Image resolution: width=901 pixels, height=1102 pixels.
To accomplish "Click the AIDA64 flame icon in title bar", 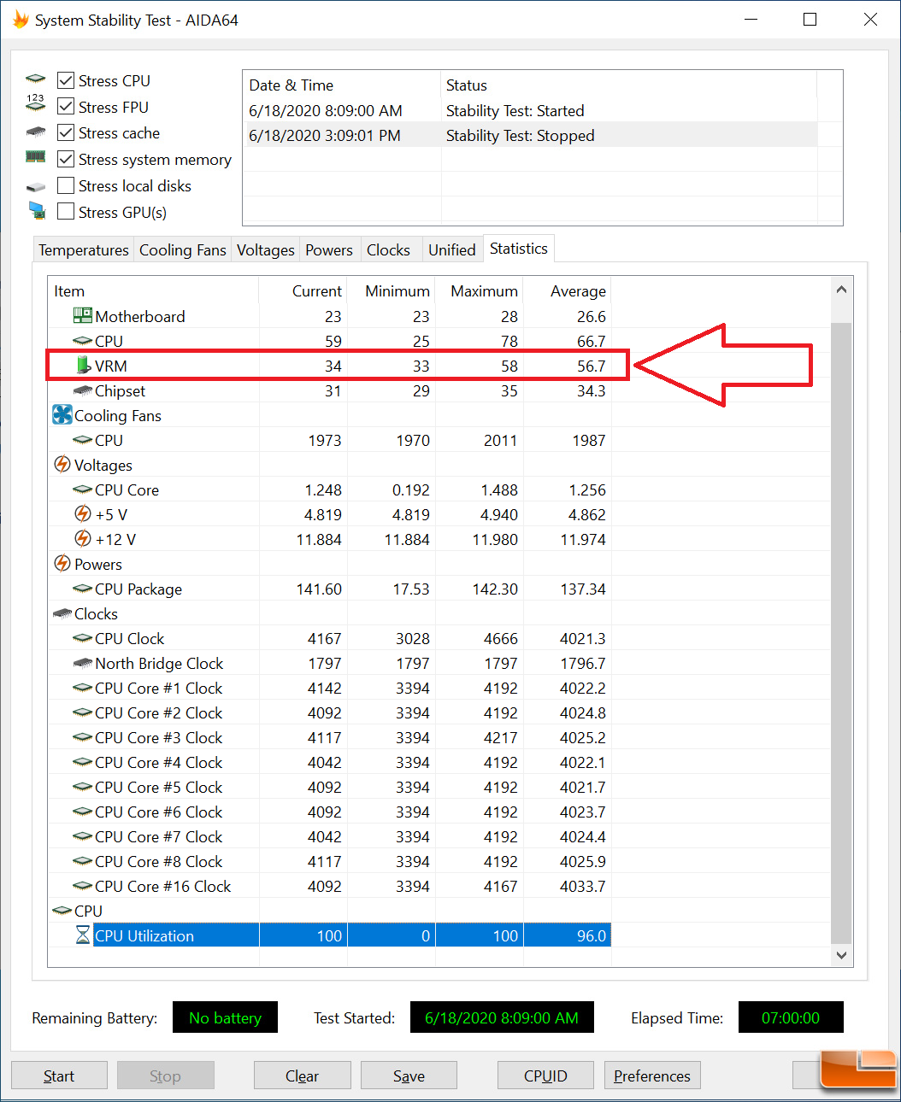I will [x=21, y=19].
